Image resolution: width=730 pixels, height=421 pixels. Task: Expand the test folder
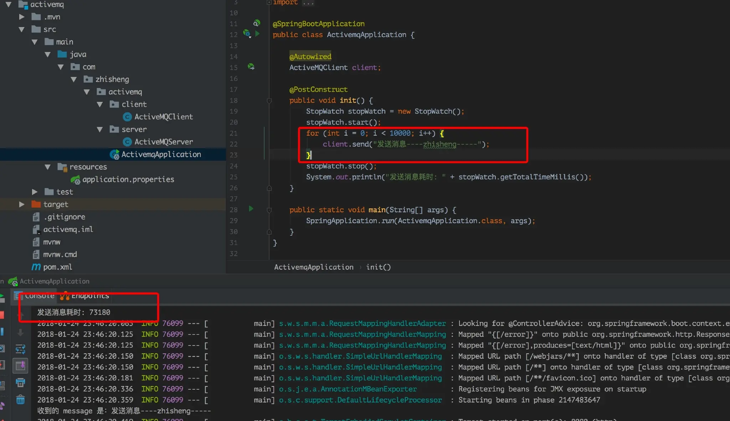tap(35, 192)
